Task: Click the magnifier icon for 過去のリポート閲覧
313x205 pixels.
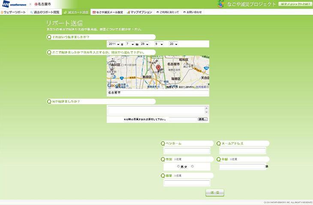Action: [31, 12]
